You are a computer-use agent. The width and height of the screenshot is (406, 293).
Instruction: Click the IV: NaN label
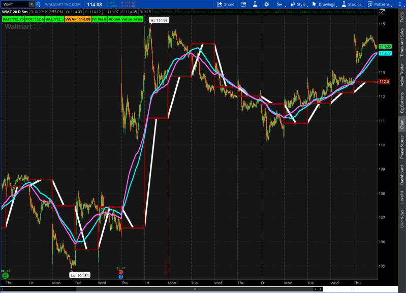(100, 19)
